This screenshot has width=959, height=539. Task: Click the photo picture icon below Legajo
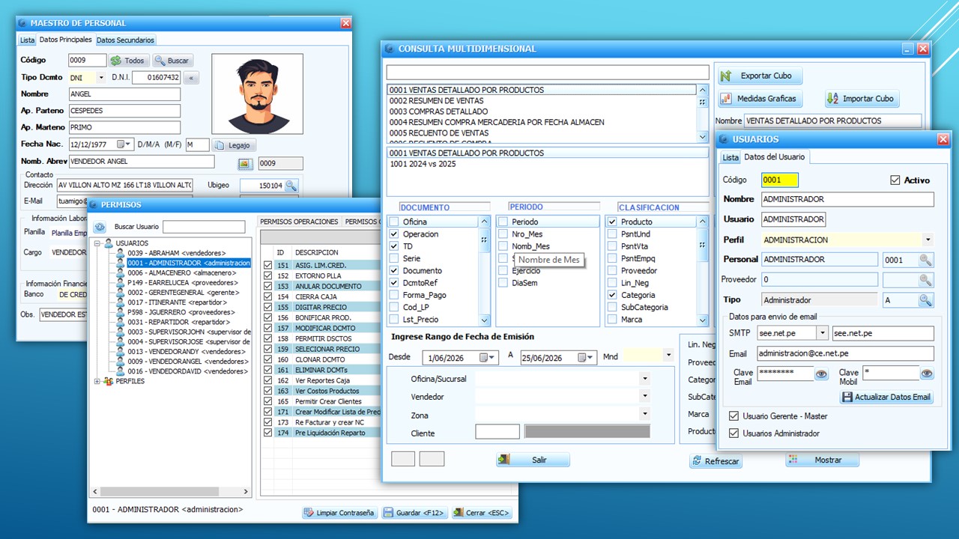coord(244,163)
